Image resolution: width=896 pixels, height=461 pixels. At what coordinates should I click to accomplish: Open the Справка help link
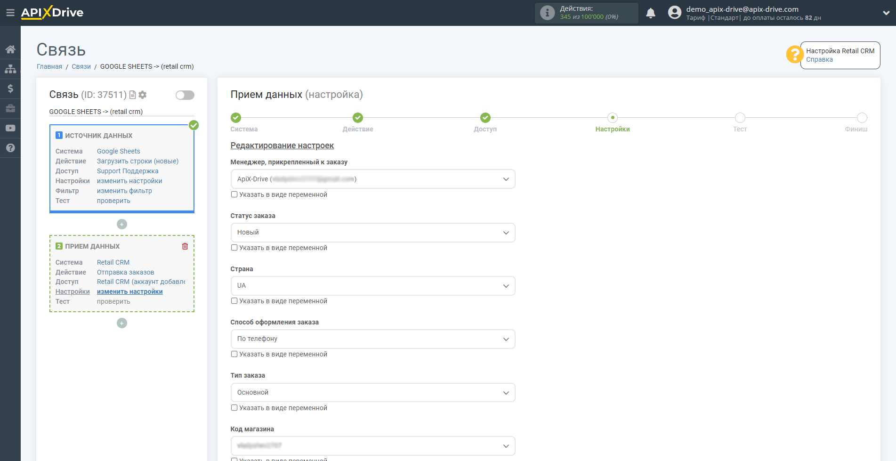pos(819,59)
